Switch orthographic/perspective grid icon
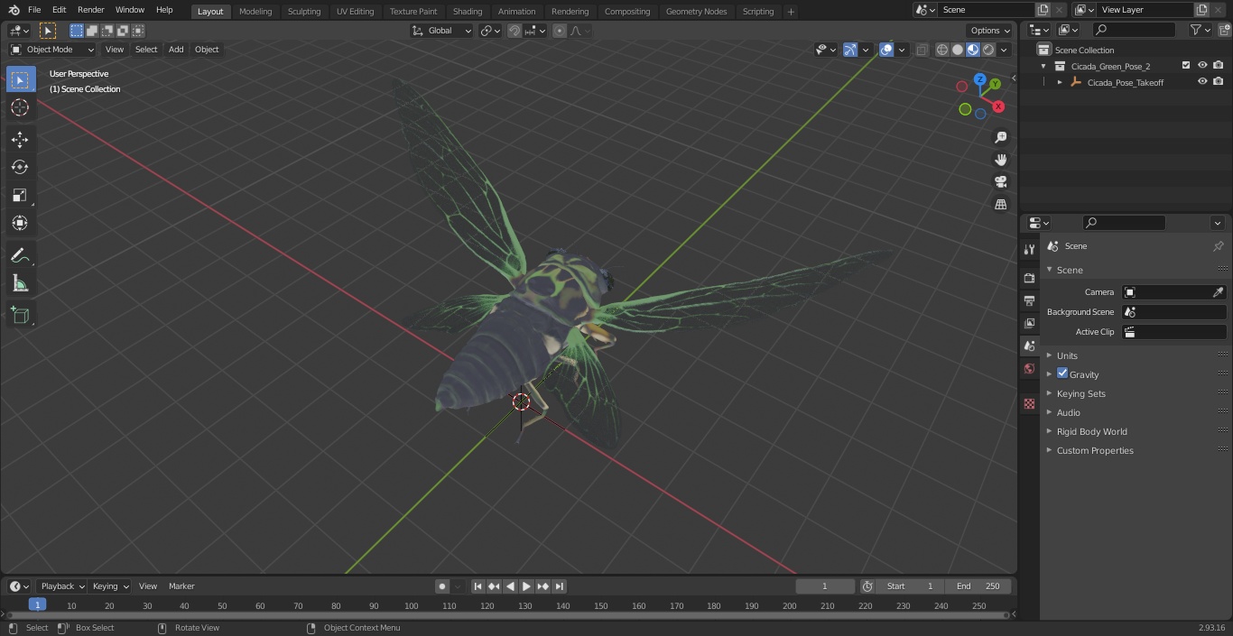 1000,205
